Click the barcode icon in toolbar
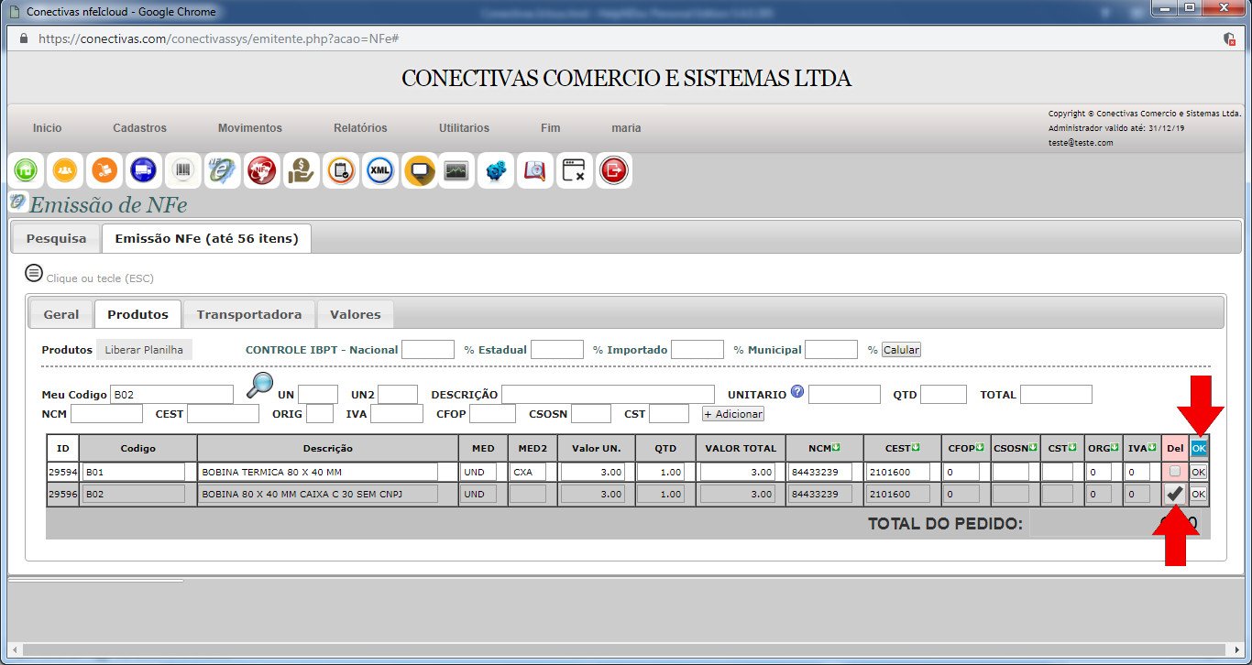Screen dimensions: 1252x665 (x=182, y=170)
